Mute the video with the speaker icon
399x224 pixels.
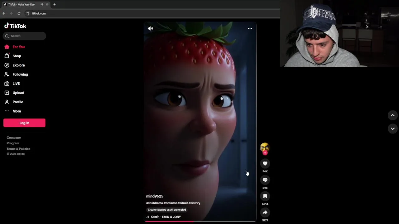150,28
